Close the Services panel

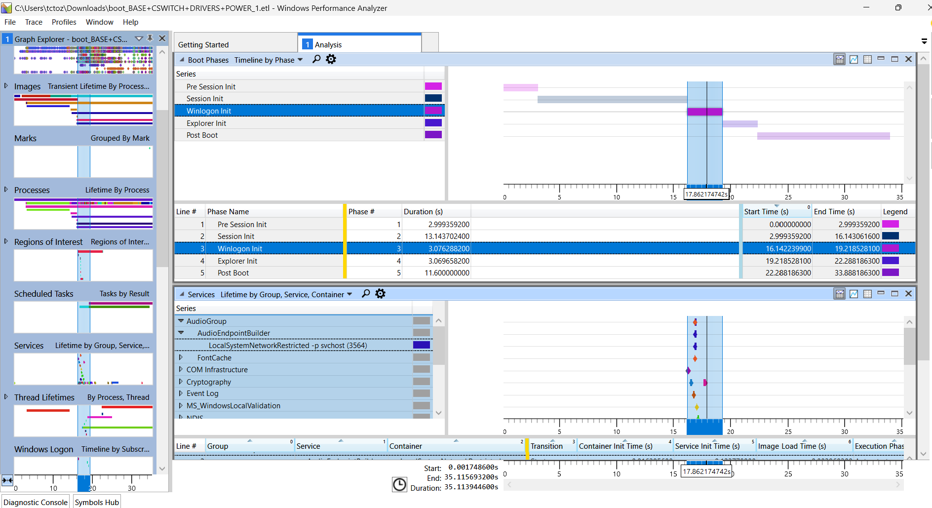pos(908,294)
